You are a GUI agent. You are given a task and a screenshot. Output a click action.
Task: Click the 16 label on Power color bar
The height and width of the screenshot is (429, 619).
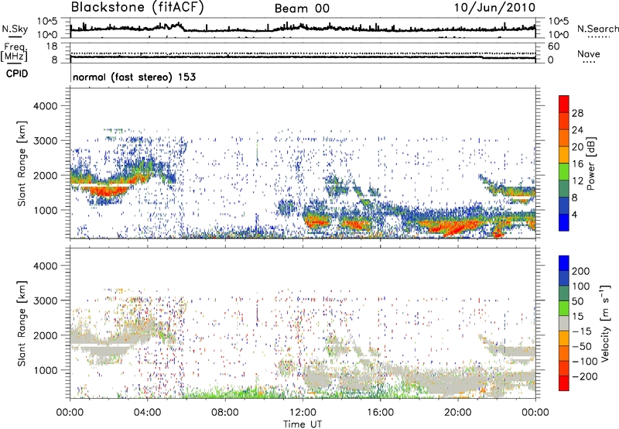pos(577,164)
